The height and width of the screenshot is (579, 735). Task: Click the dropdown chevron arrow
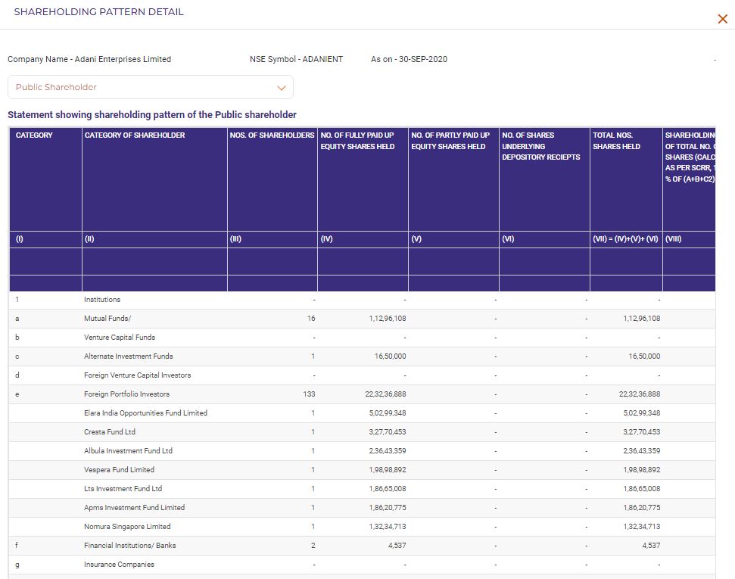point(282,88)
